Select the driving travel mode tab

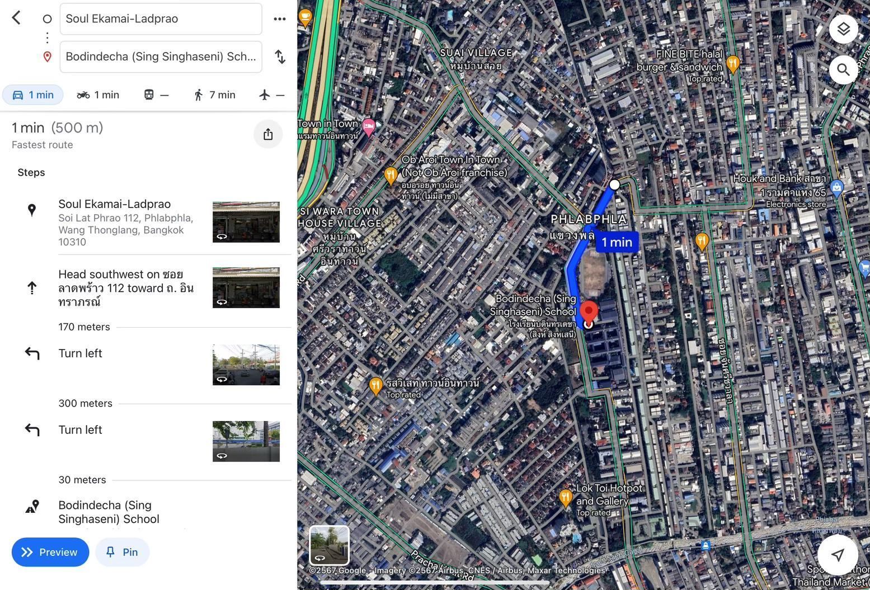[33, 95]
